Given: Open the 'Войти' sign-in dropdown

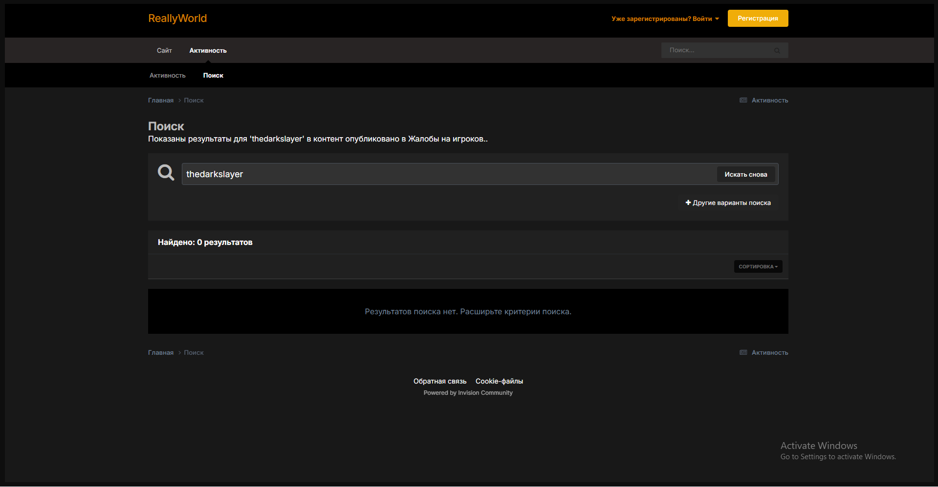Looking at the screenshot, I should coord(665,19).
